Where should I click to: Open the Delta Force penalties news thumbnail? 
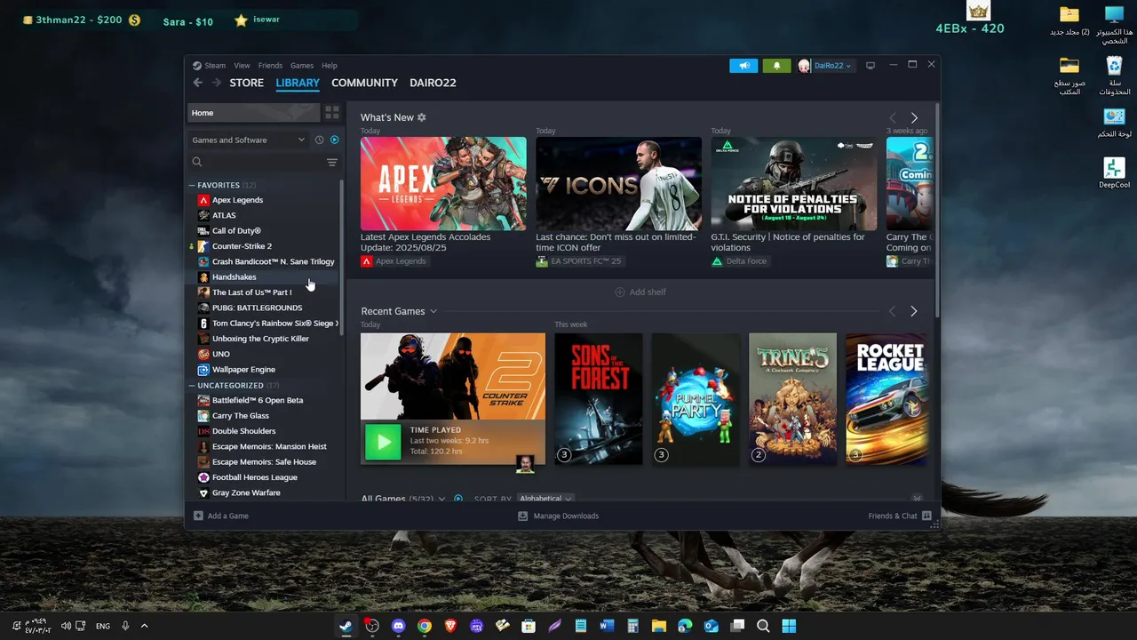click(x=793, y=184)
